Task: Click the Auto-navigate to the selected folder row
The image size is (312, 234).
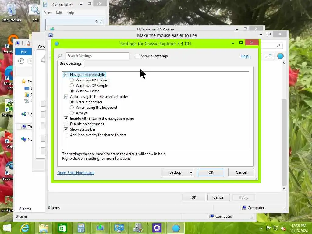Action: [96, 97]
